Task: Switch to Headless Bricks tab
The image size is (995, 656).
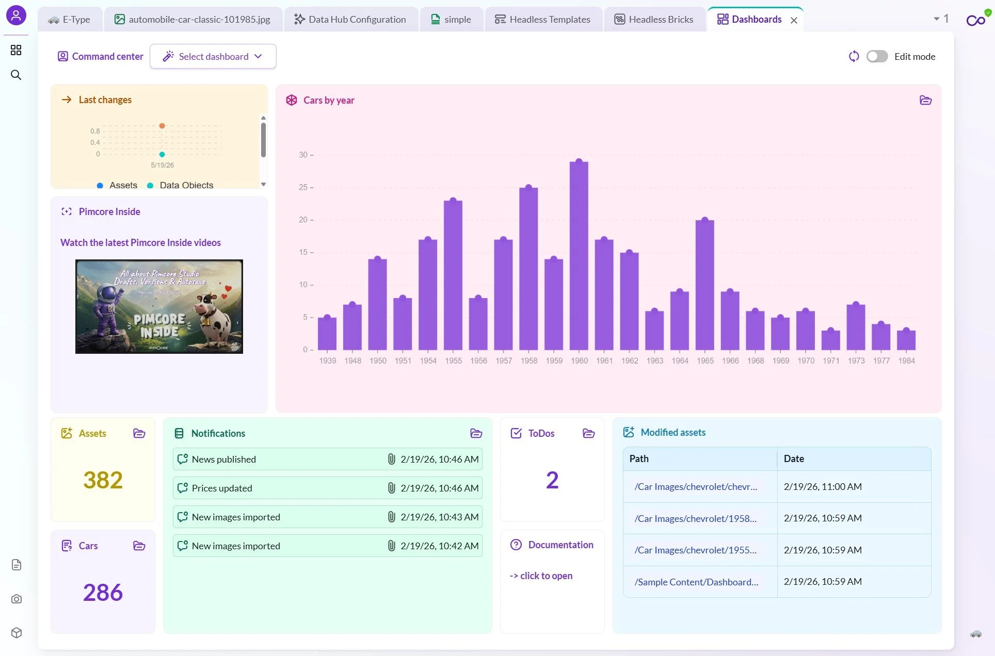Action: (x=654, y=20)
